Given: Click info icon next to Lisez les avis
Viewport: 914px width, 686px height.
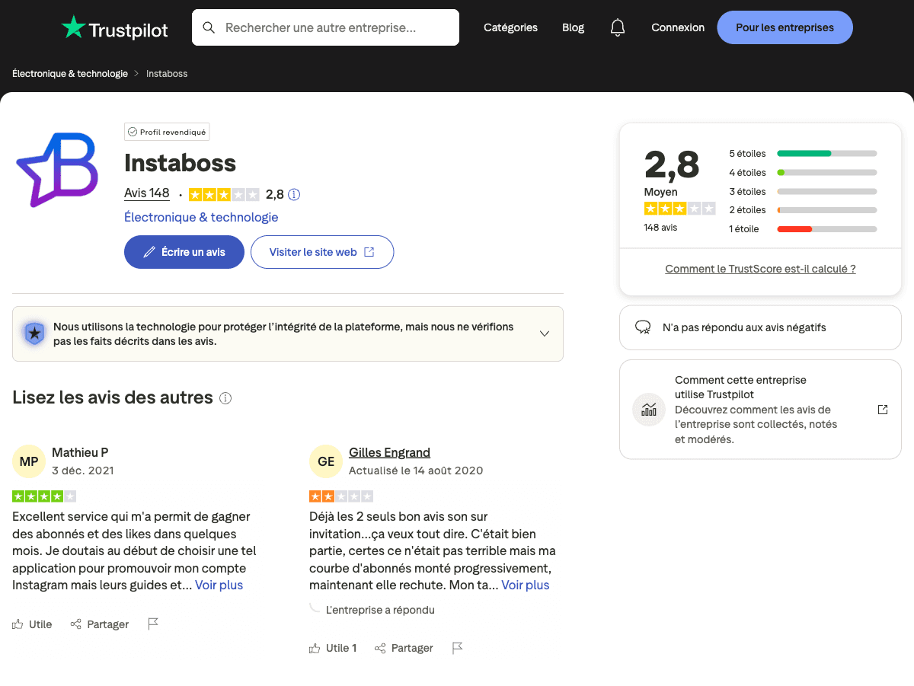Looking at the screenshot, I should pyautogui.click(x=225, y=398).
